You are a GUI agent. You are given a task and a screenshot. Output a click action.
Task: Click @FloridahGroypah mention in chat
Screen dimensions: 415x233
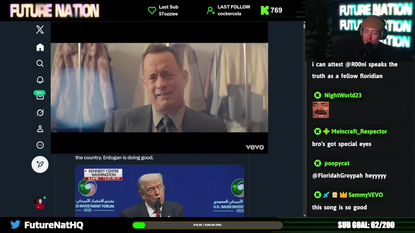[337, 176]
